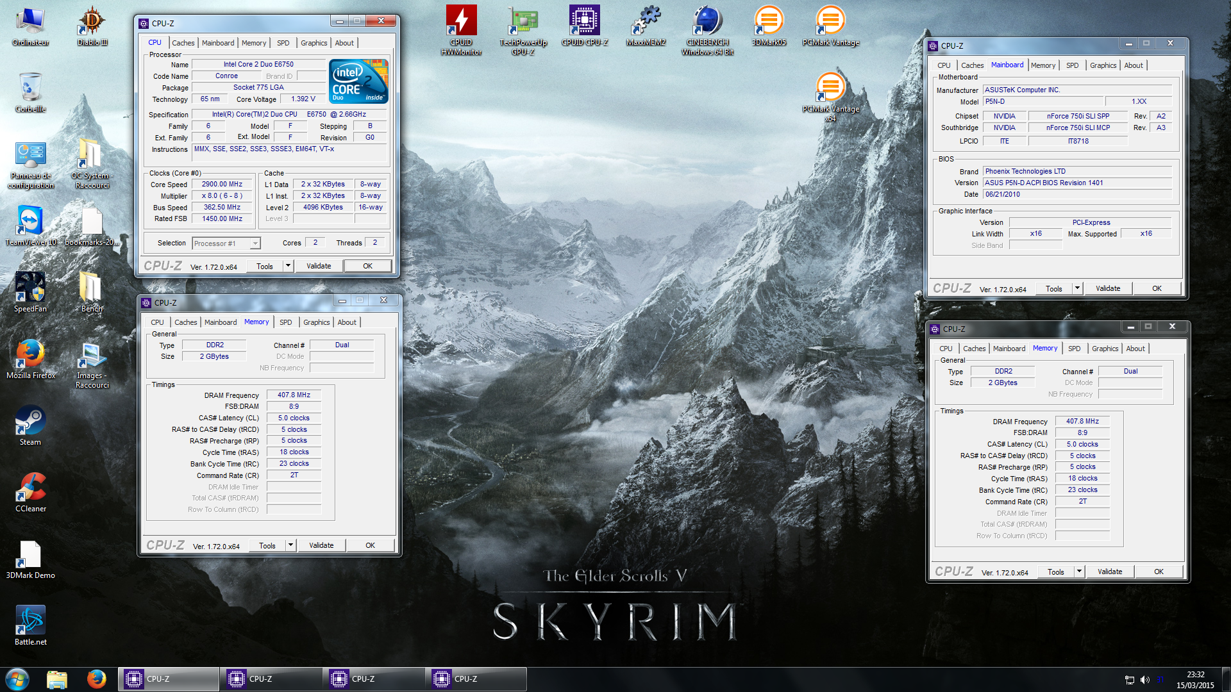Launch PCMark Vantage x64 shortcut

click(830, 96)
